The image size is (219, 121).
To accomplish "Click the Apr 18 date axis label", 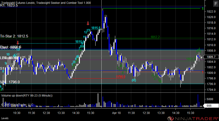I will pyautogui.click(x=116, y=113).
